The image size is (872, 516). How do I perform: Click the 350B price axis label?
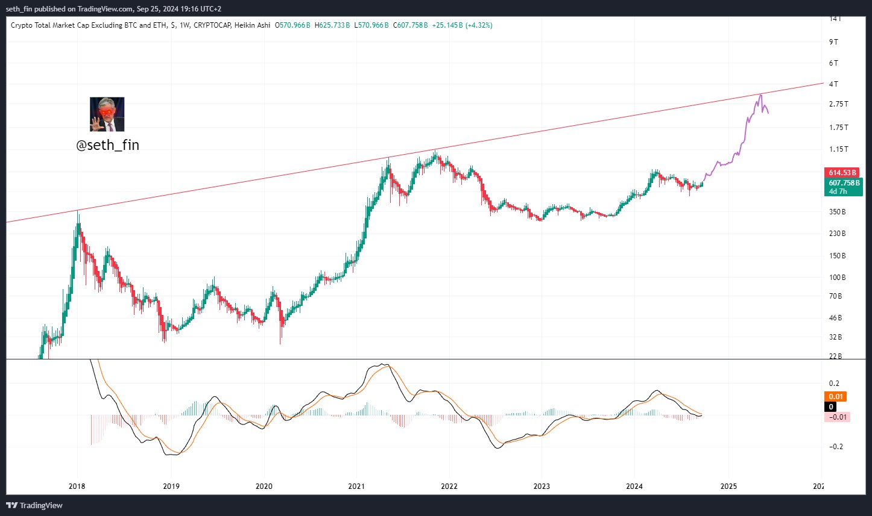(837, 212)
